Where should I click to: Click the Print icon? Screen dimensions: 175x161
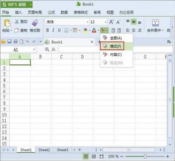pos(16,42)
